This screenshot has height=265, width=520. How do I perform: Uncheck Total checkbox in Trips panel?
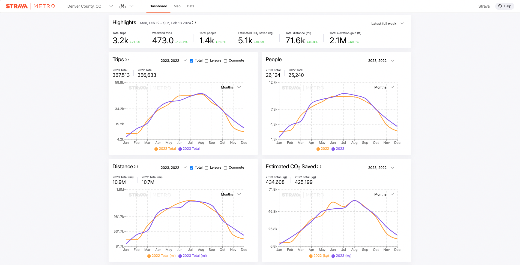tap(192, 61)
